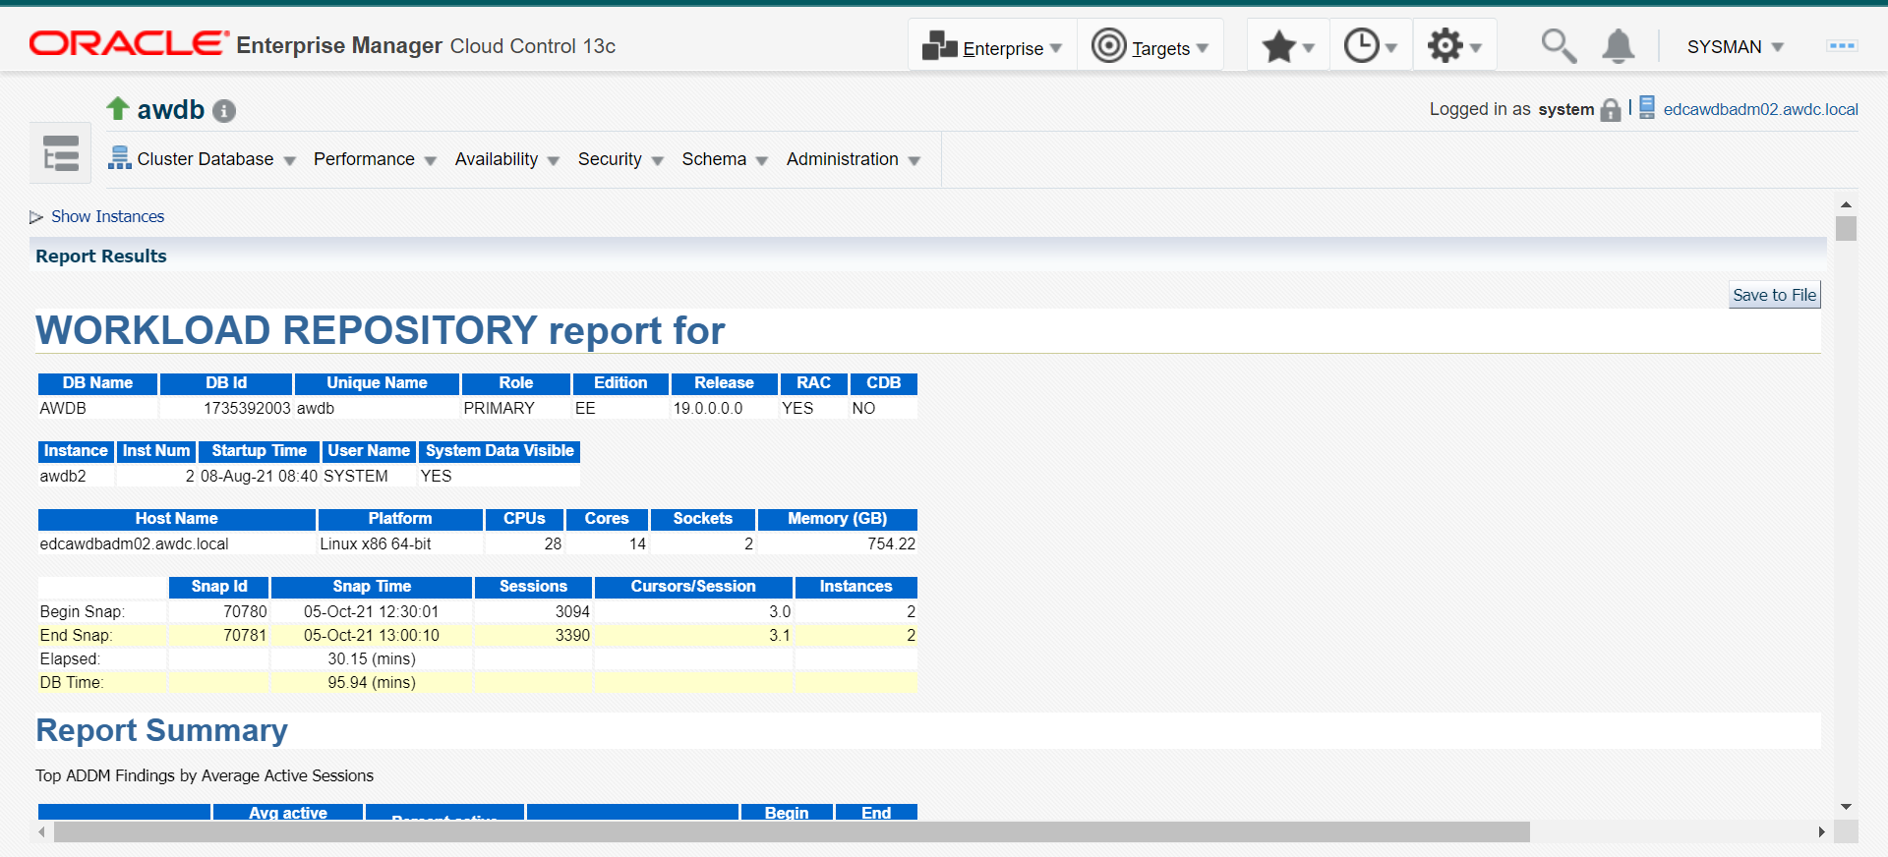Image resolution: width=1888 pixels, height=857 pixels.
Task: Click the vertical scrollbar thumb
Action: [x=1846, y=229]
